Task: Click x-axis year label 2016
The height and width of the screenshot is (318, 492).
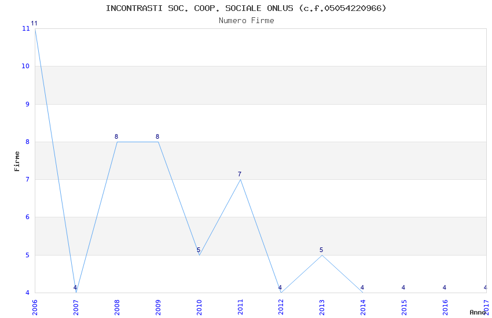Action: (x=445, y=307)
